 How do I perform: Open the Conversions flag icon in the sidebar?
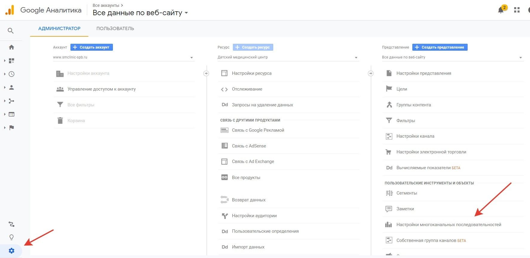click(11, 128)
